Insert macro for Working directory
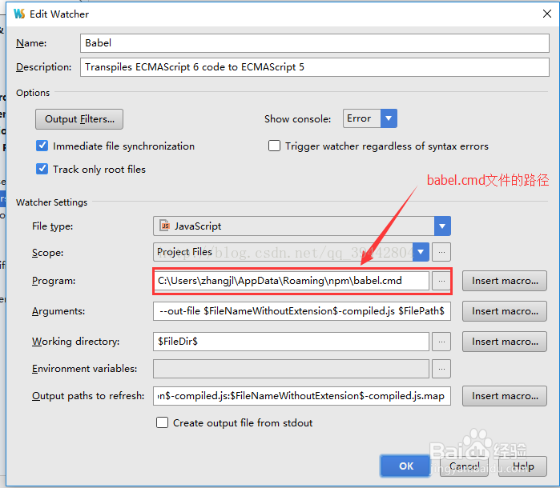 pyautogui.click(x=505, y=342)
